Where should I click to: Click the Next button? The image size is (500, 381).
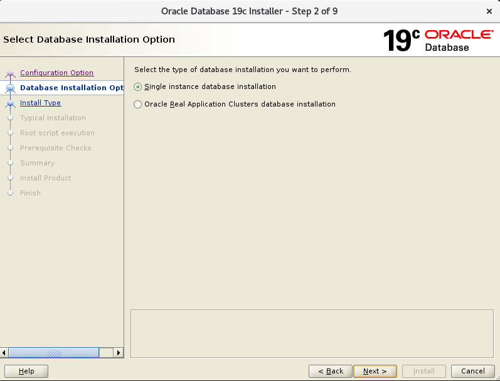[375, 371]
